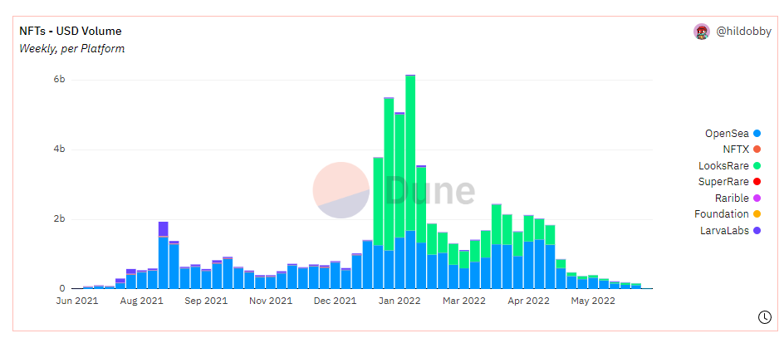Viewport: 784px width, 343px height.
Task: Click the magenta Rarible legend color dot
Action: pos(757,198)
